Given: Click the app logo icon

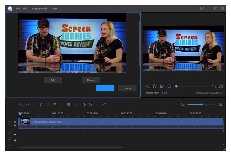Looking at the screenshot, I should pos(10,8).
